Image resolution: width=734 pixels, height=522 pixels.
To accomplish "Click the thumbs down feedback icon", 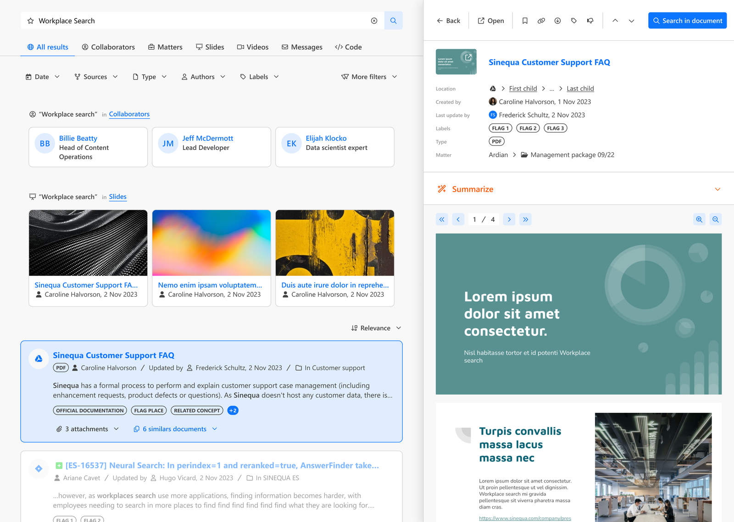I will click(590, 21).
